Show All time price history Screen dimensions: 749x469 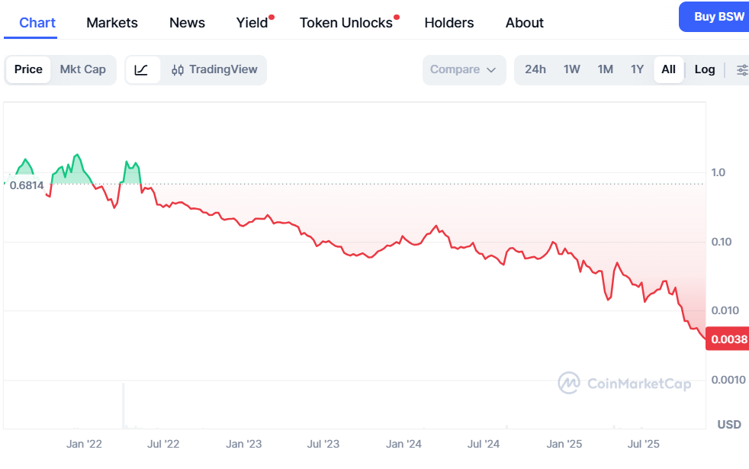pos(668,69)
